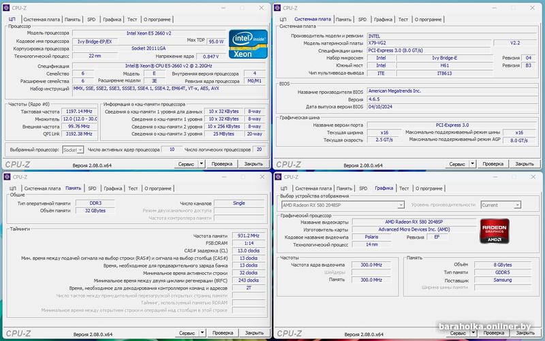Viewport: 545px width, 341px height.
Task: Click the 25 MBytes level 3 cache value
Action: (223, 133)
